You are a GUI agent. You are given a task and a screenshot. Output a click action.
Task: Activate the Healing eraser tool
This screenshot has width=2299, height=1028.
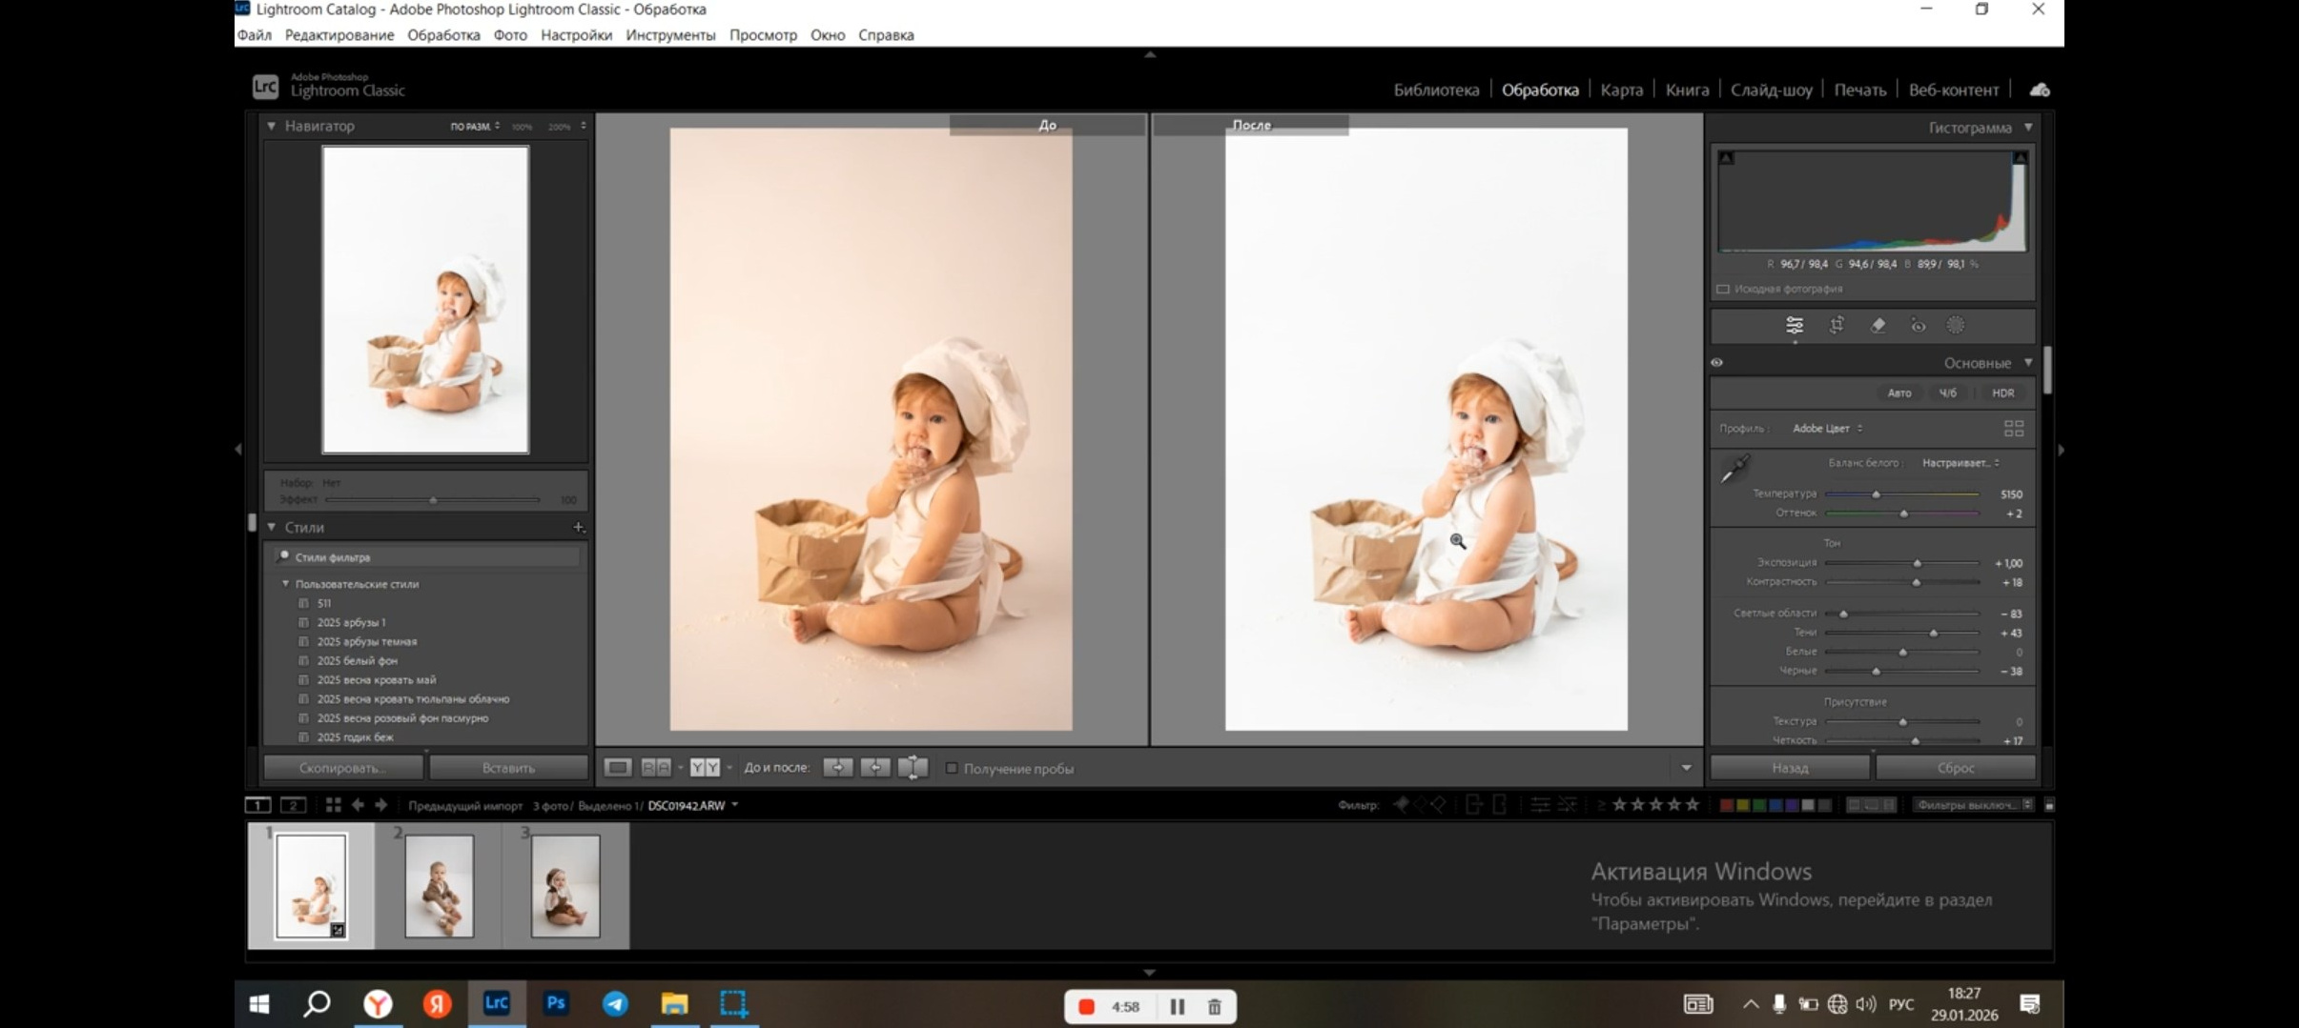[1878, 326]
